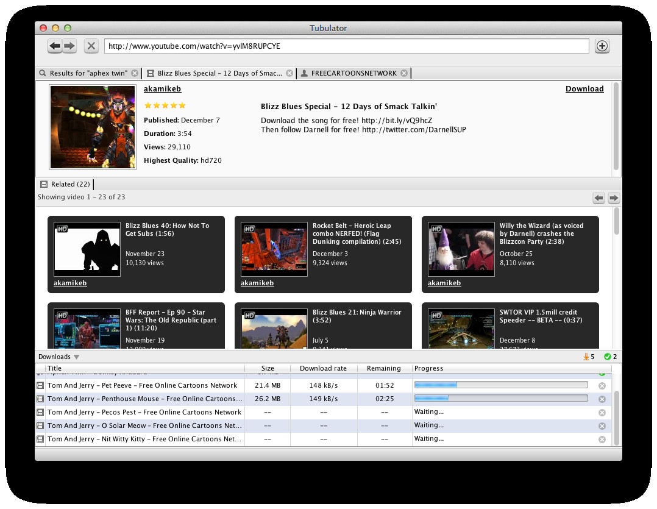Open akamikeb channel link in video details

pyautogui.click(x=163, y=89)
